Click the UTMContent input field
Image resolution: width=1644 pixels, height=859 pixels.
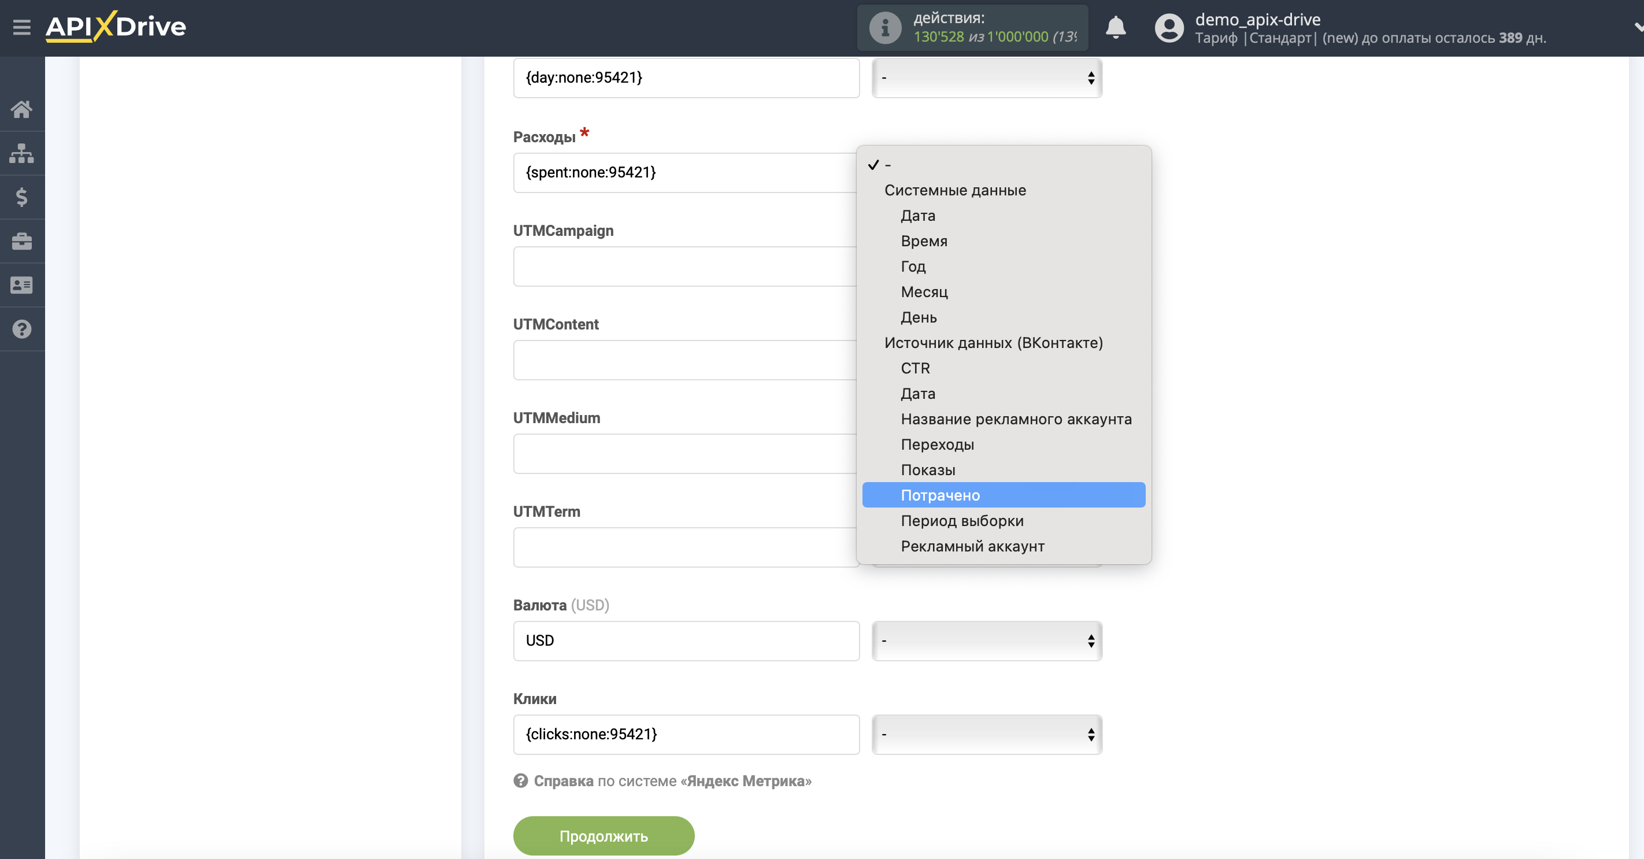point(686,360)
